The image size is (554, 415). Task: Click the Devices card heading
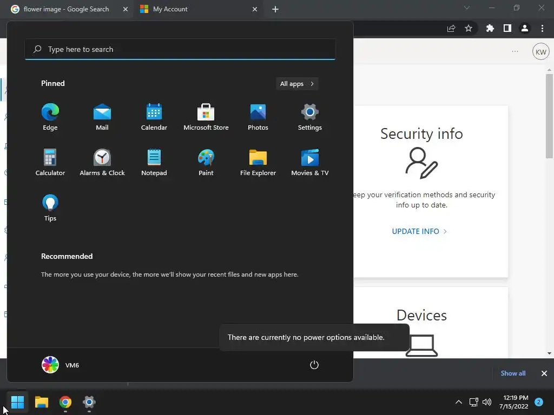421,315
